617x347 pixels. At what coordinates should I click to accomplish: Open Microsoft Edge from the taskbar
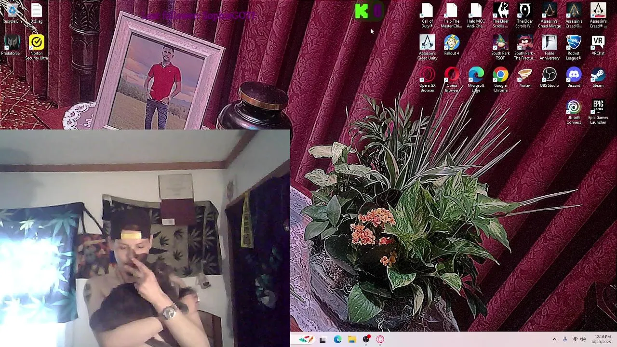tap(337, 339)
